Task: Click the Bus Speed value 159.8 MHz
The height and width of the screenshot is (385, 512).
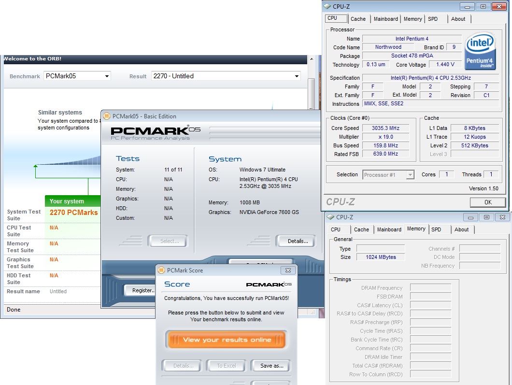Action: [x=385, y=145]
